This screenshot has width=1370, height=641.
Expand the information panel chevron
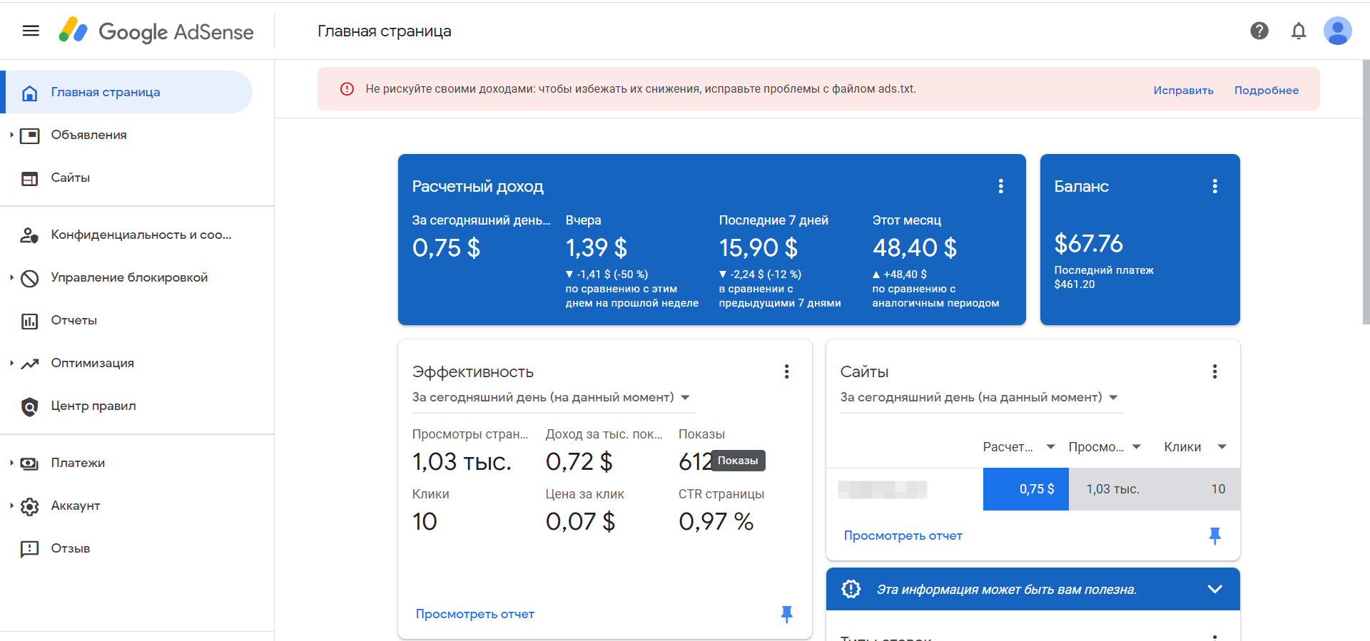[x=1214, y=589]
